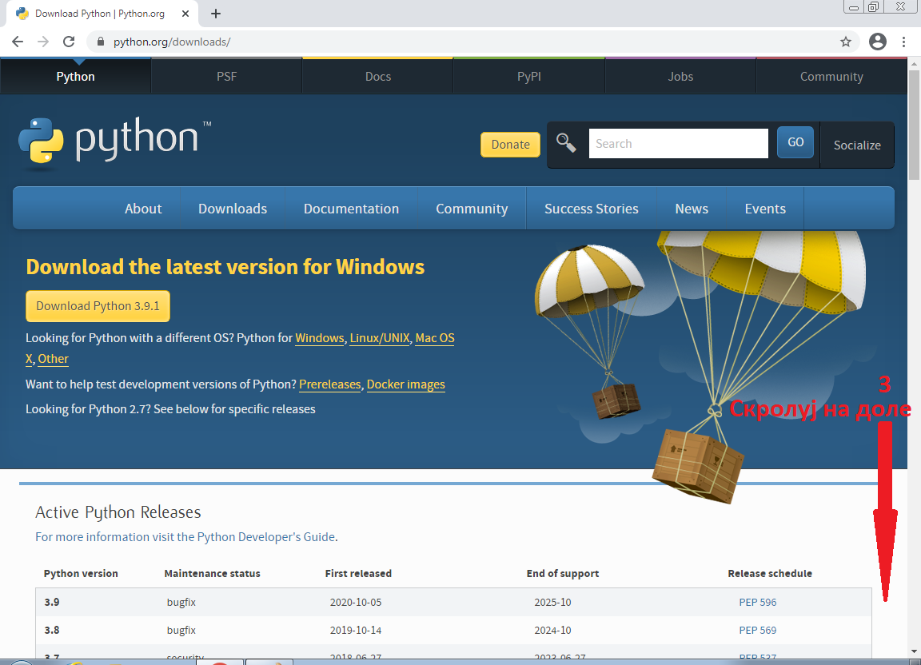This screenshot has height=665, width=921.
Task: Click the browser back arrow
Action: (18, 42)
